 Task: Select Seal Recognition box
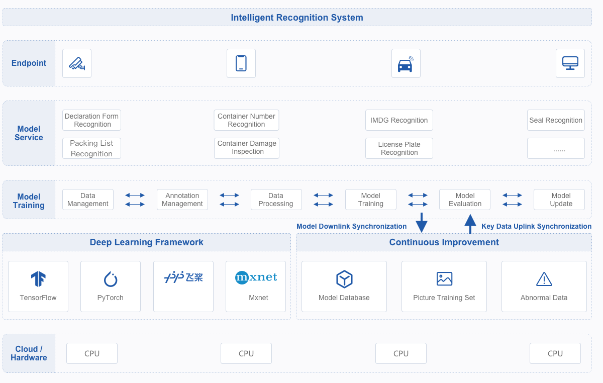[556, 120]
